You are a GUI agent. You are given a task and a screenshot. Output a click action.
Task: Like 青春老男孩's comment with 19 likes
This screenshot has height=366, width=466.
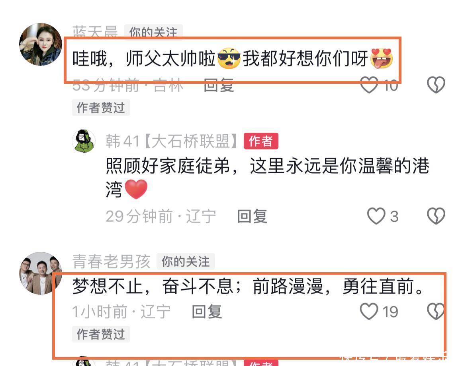[369, 312]
